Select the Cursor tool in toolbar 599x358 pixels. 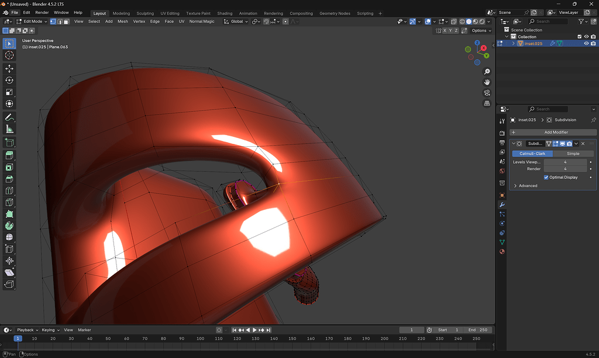pyautogui.click(x=9, y=55)
